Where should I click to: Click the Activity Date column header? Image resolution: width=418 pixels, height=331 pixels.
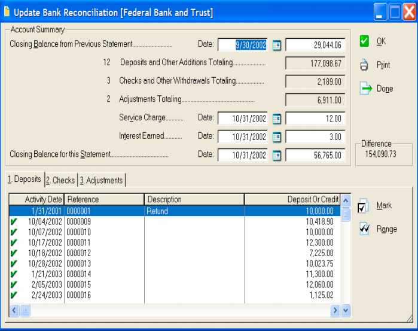(36, 199)
